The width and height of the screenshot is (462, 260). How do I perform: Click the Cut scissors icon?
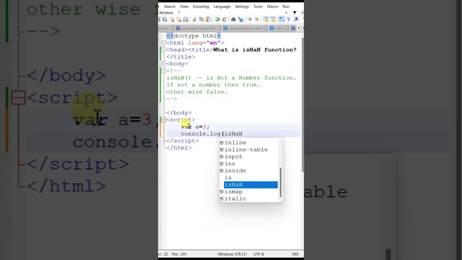click(x=194, y=19)
